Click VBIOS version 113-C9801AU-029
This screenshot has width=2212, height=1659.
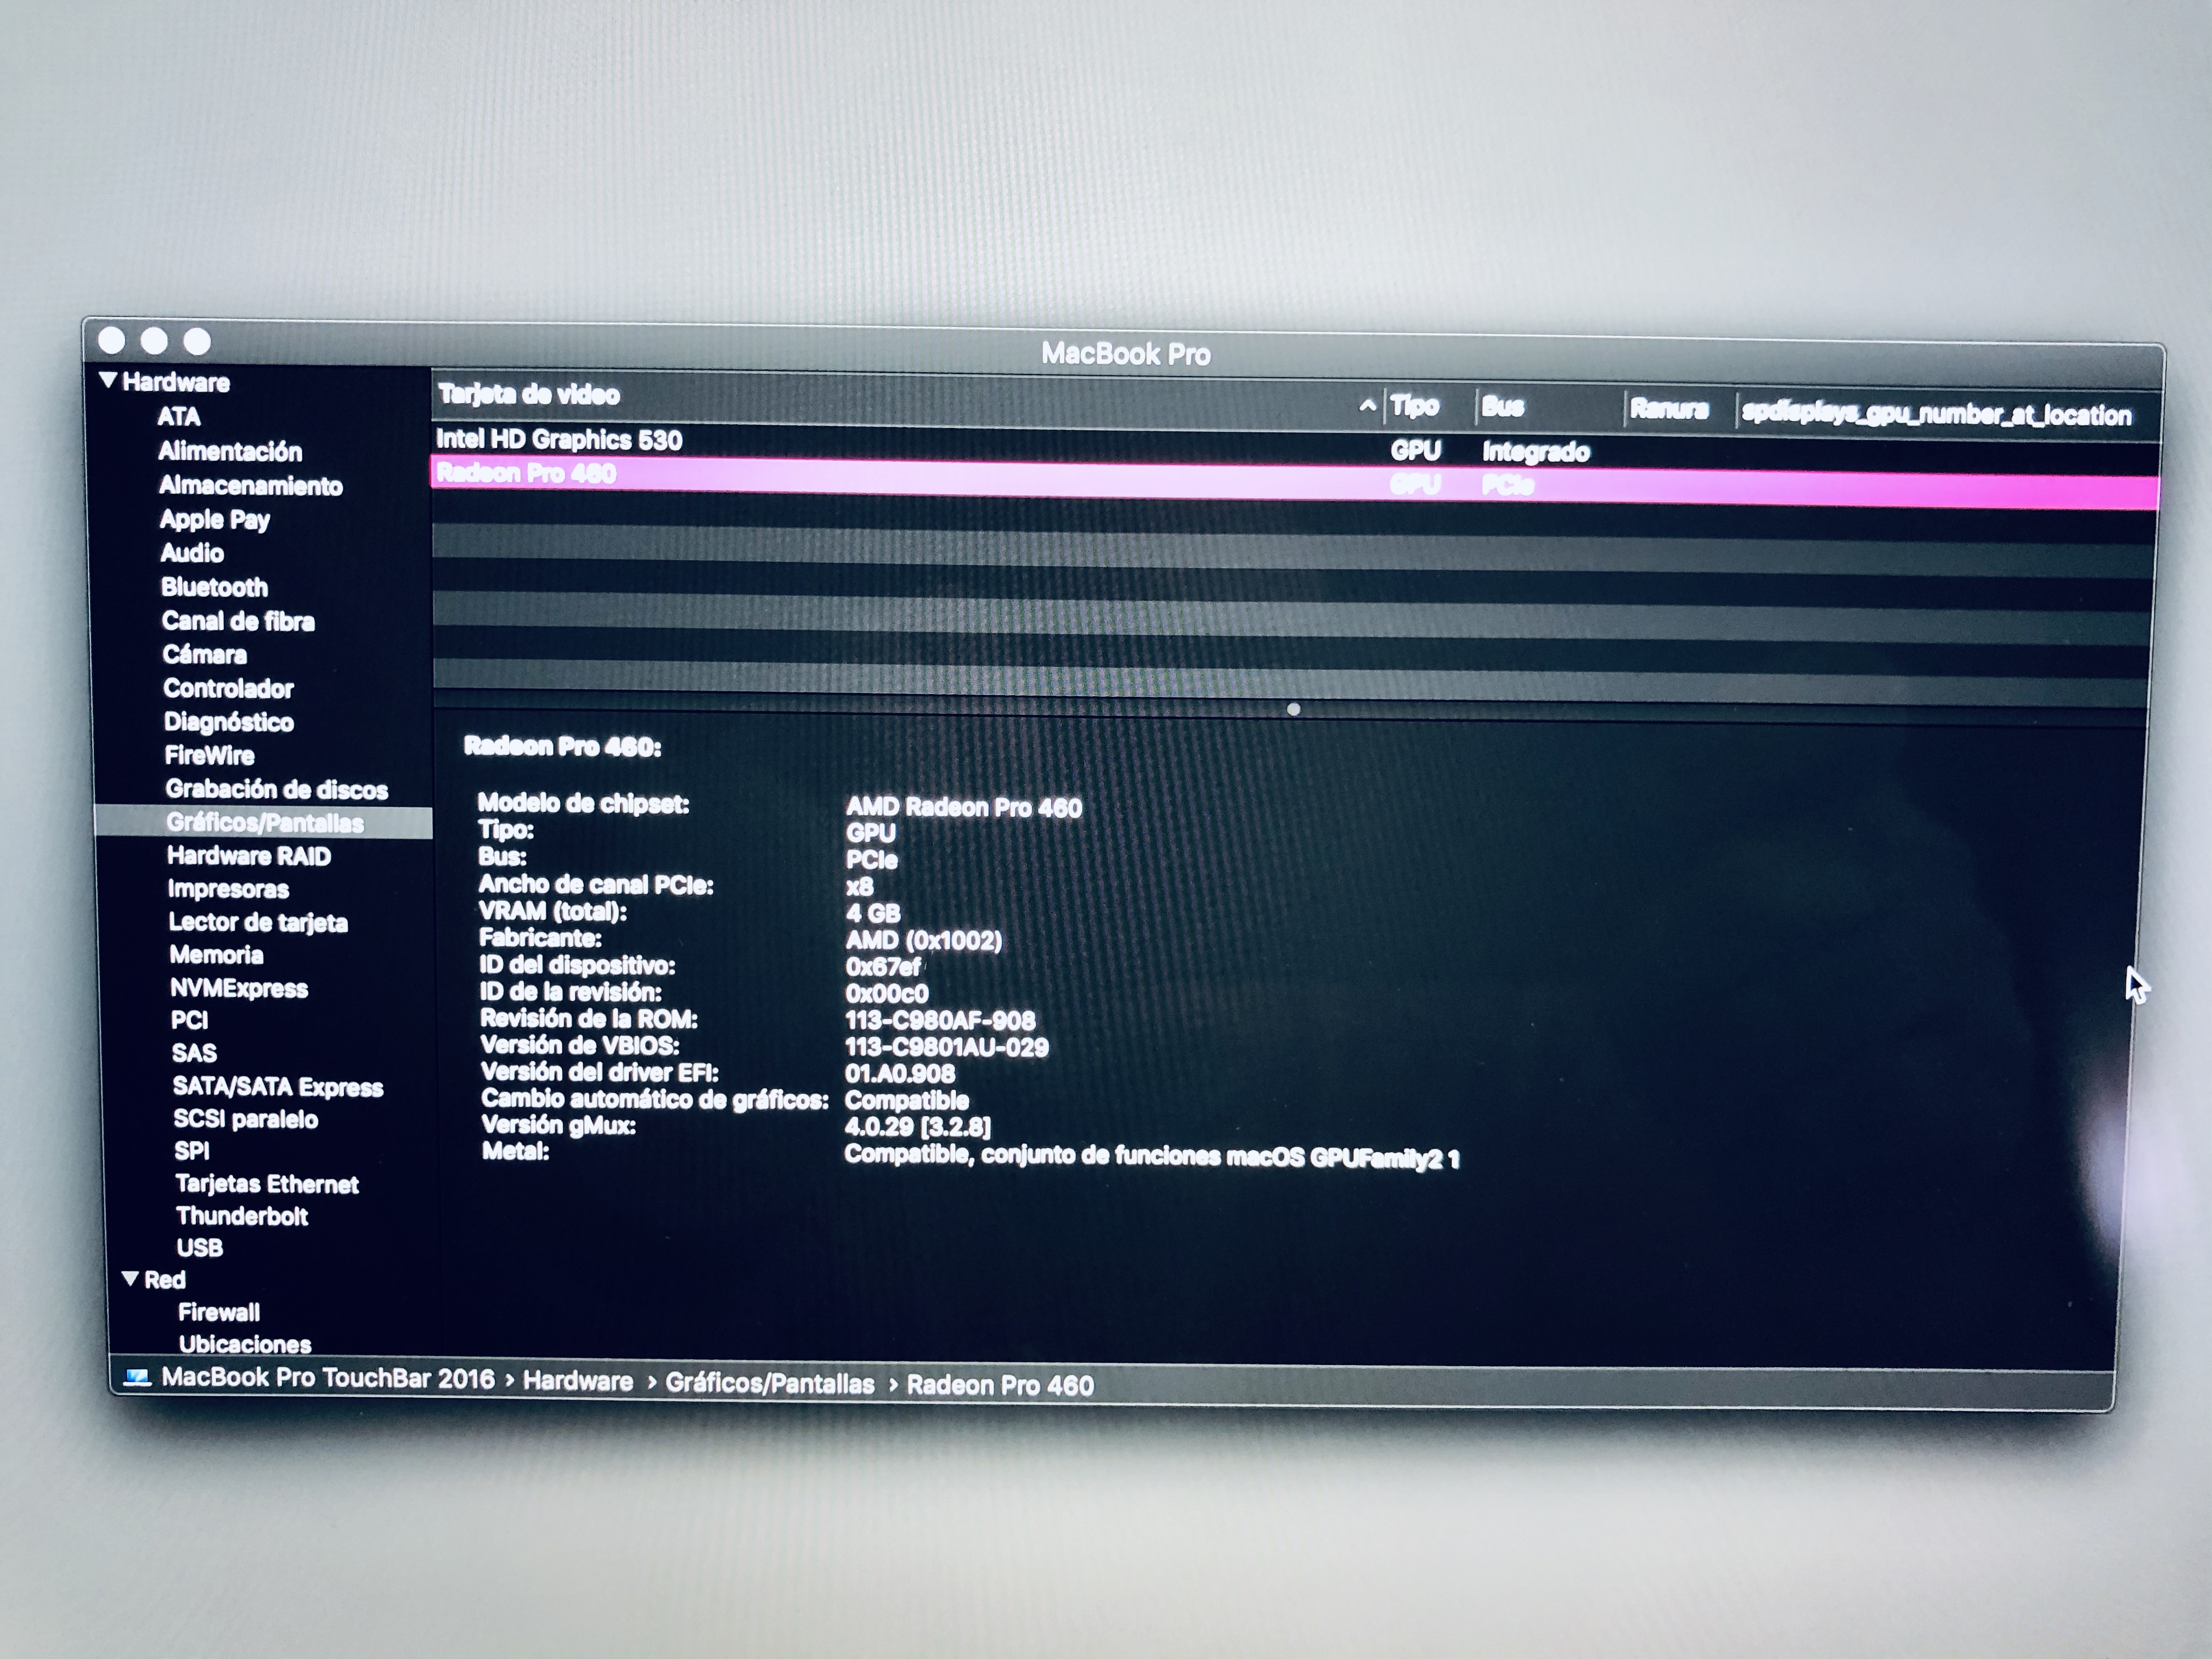click(947, 1048)
